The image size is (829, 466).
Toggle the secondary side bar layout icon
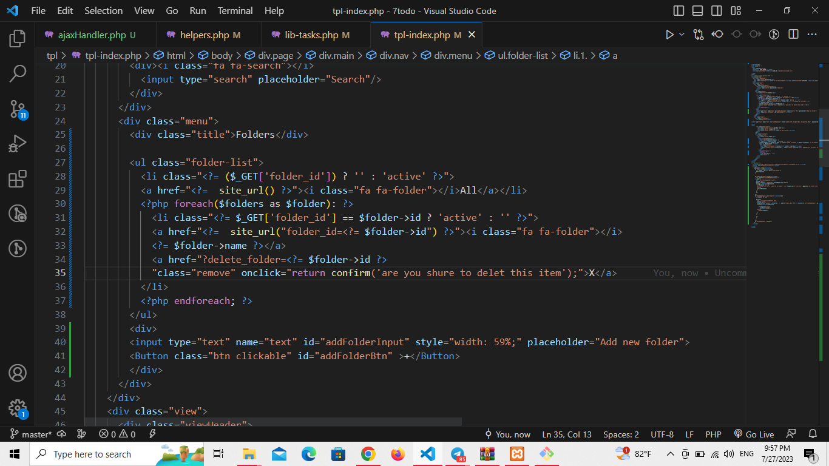pyautogui.click(x=717, y=11)
